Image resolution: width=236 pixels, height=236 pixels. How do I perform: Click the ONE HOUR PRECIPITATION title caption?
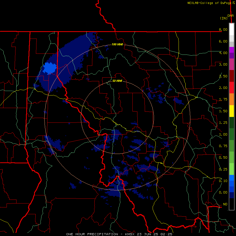pos(119,234)
